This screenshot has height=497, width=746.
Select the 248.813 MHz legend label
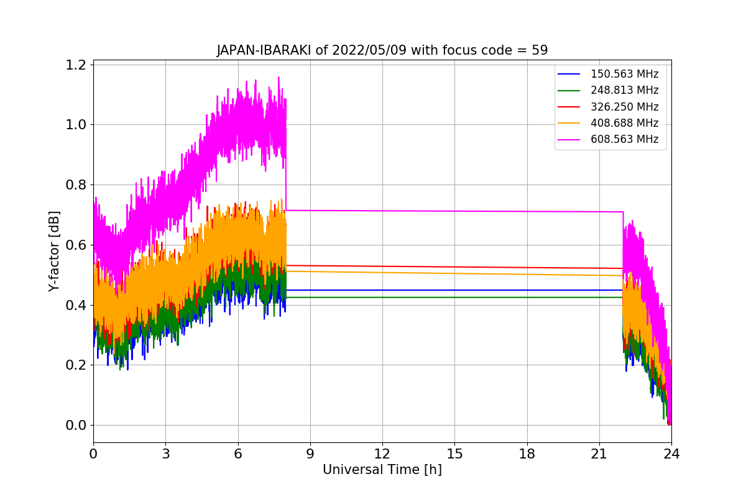(624, 90)
